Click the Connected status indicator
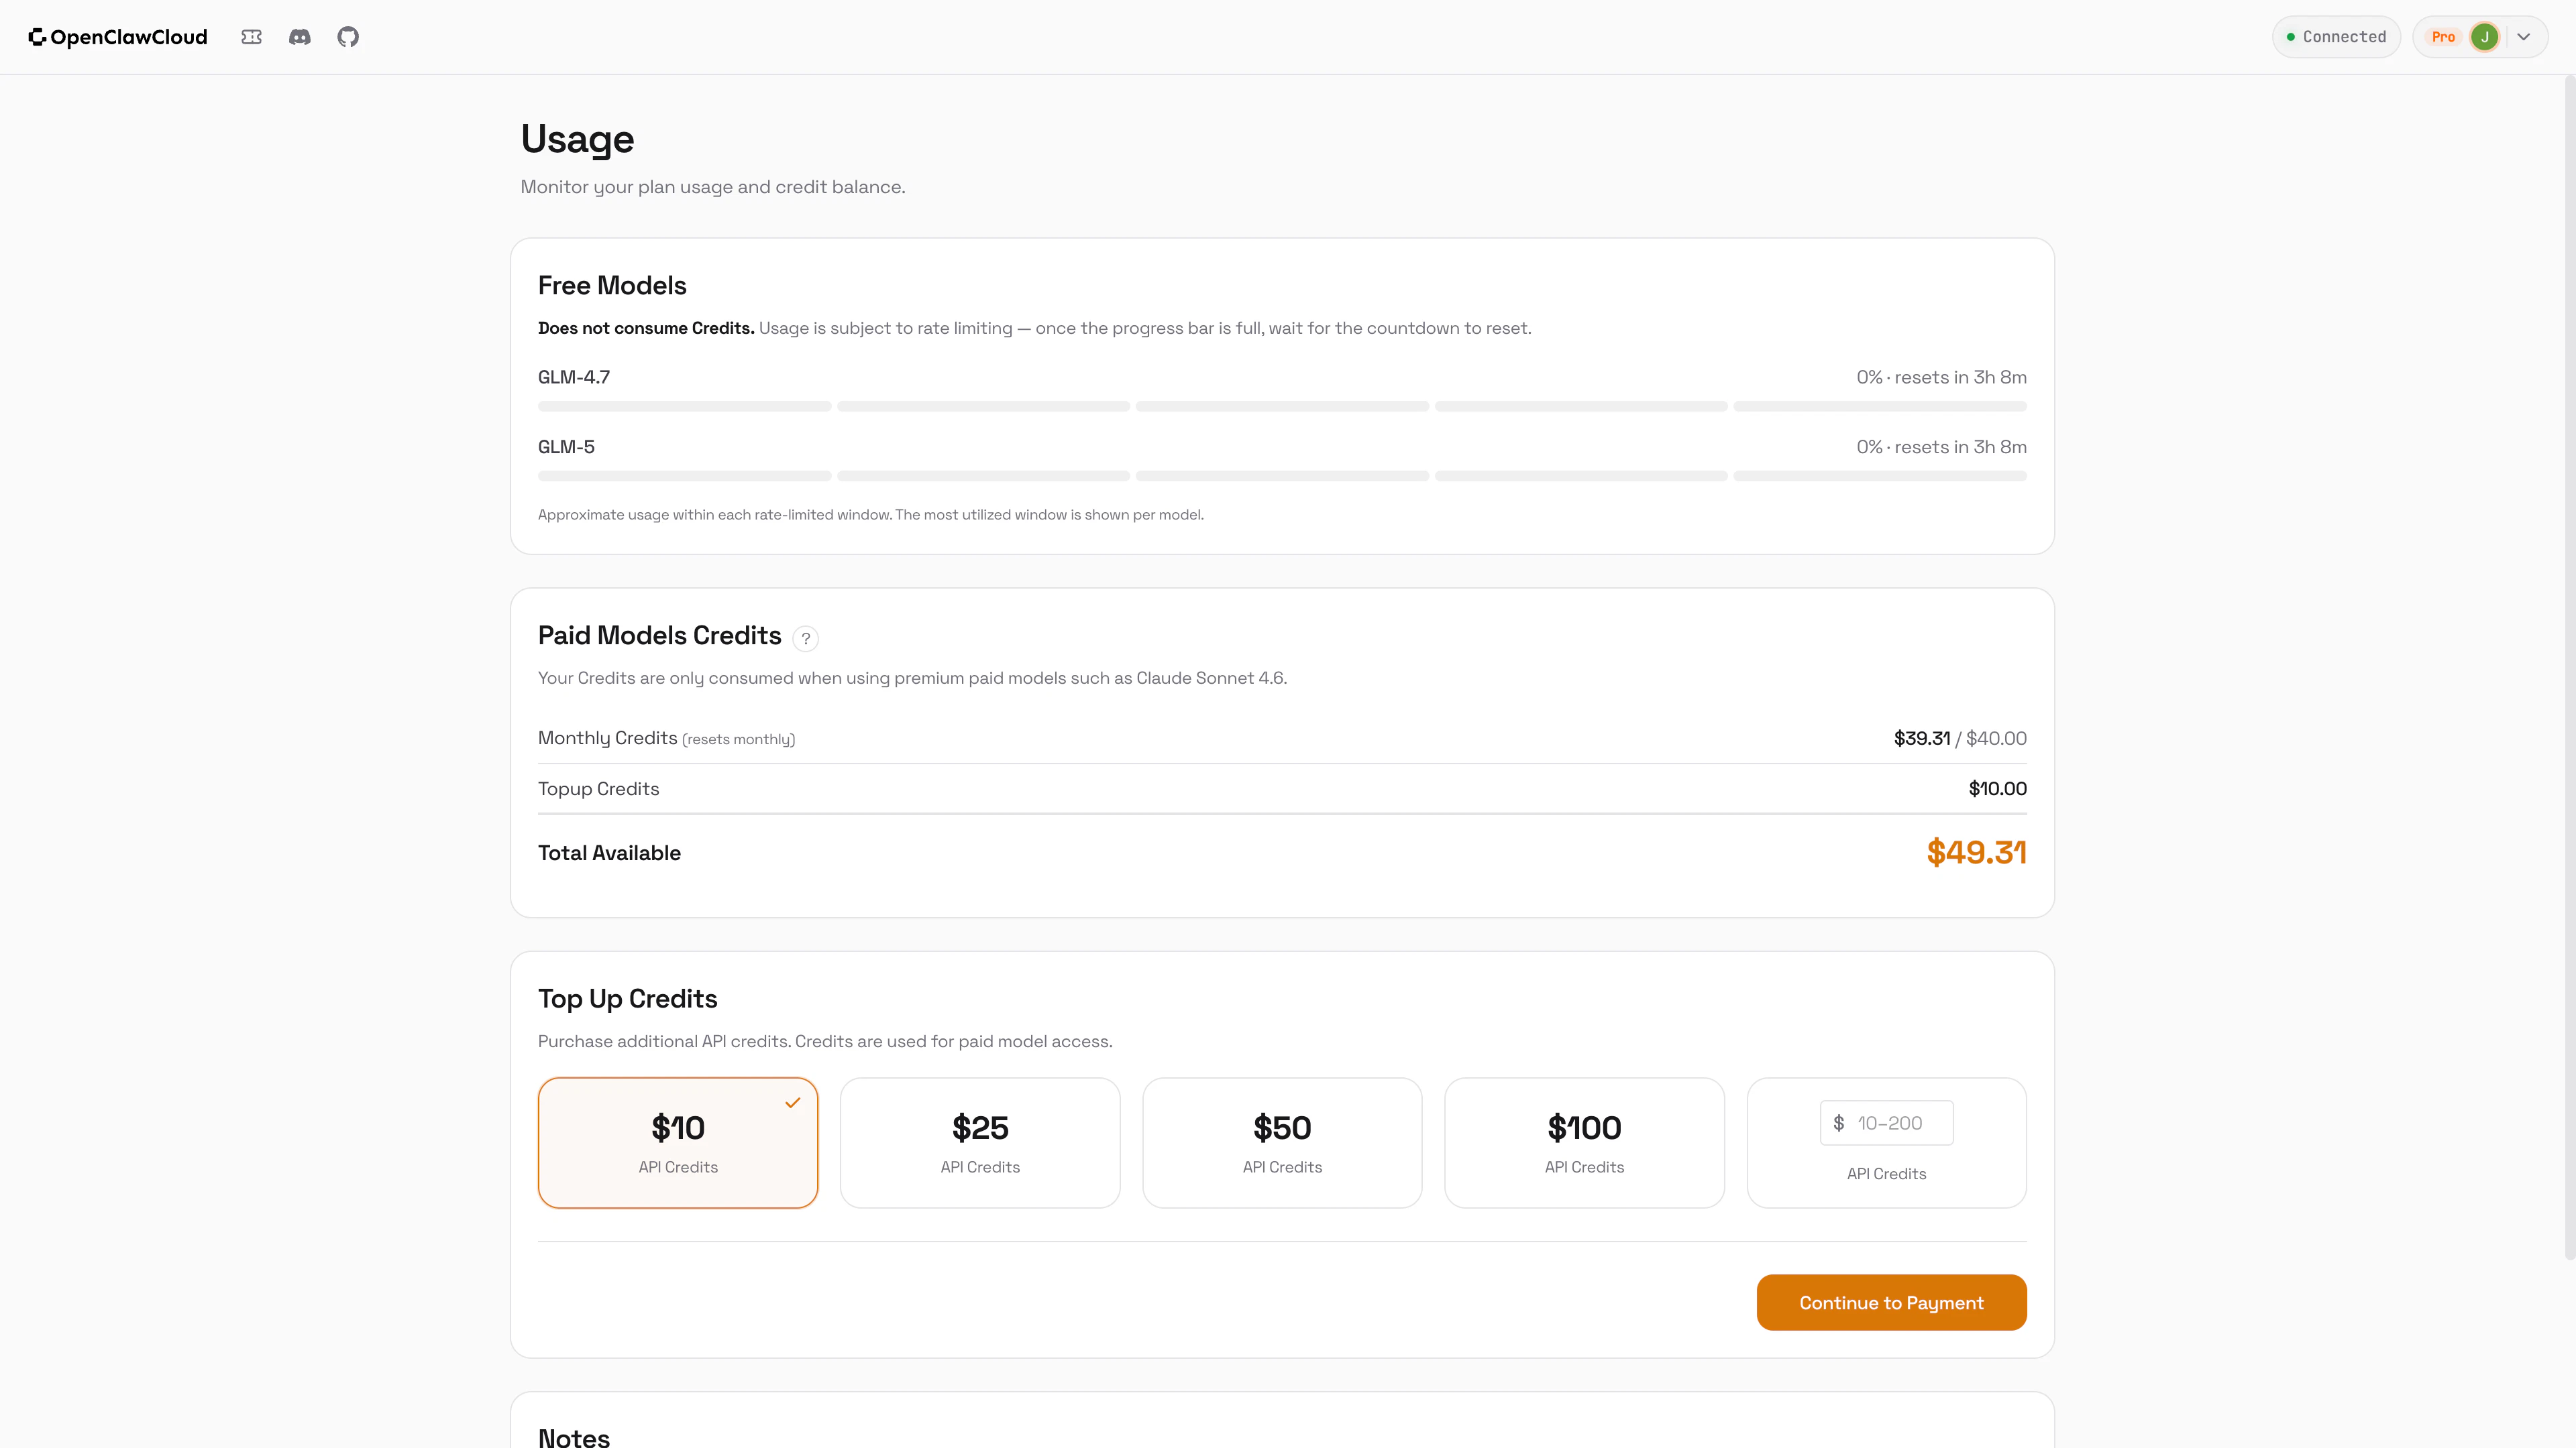Image resolution: width=2576 pixels, height=1448 pixels. pos(2336,37)
